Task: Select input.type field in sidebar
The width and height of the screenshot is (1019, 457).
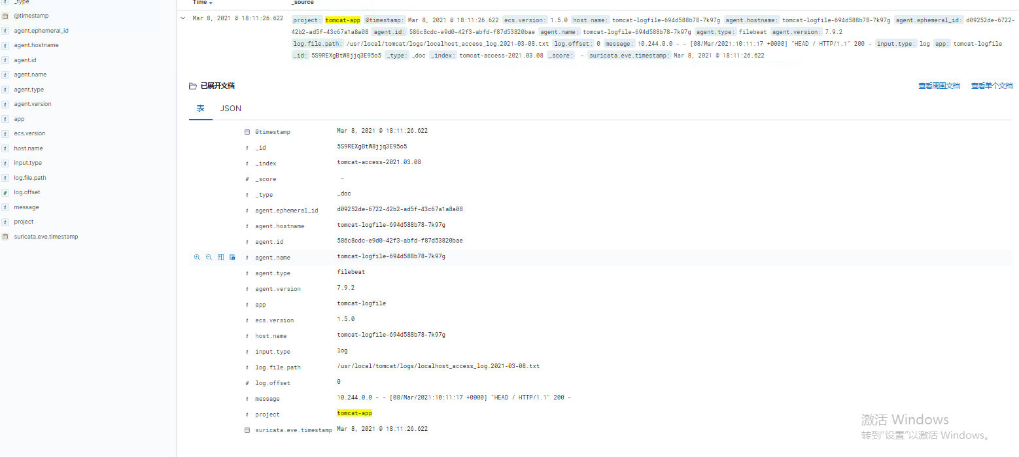Action: pos(27,163)
